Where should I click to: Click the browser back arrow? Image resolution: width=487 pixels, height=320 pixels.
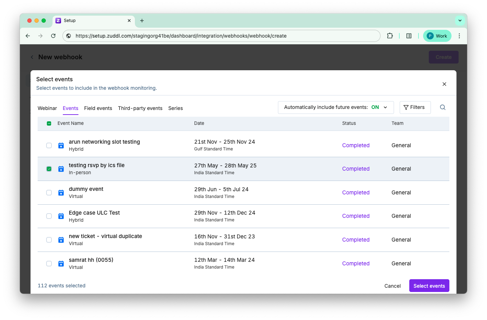click(x=28, y=36)
